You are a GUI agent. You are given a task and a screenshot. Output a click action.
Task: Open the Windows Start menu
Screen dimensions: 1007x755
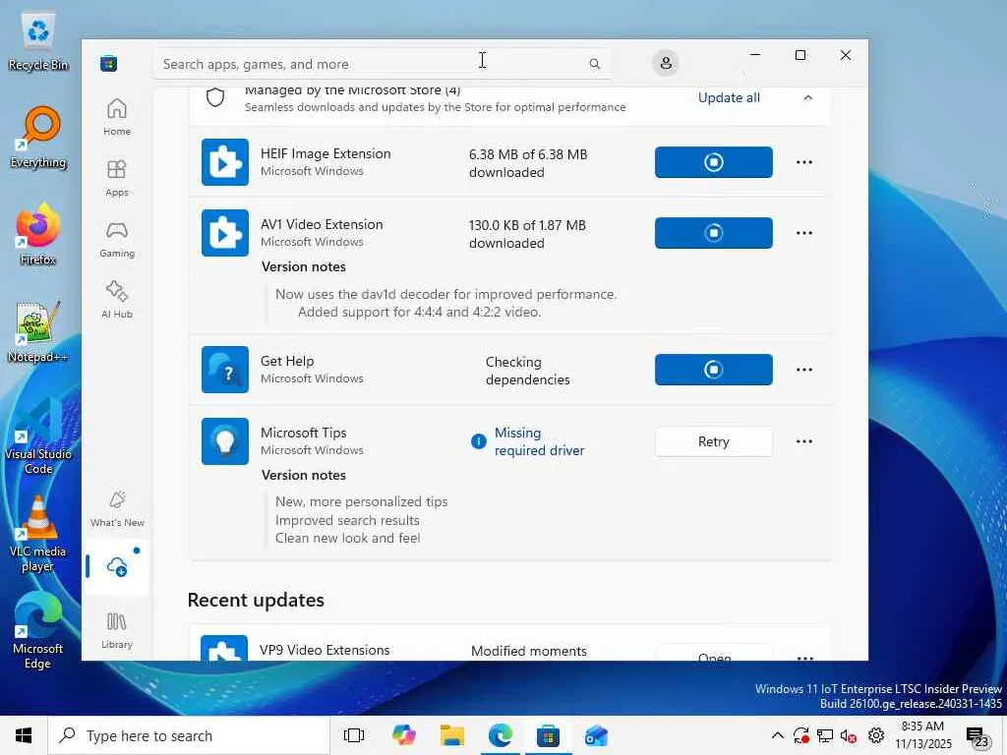click(24, 735)
